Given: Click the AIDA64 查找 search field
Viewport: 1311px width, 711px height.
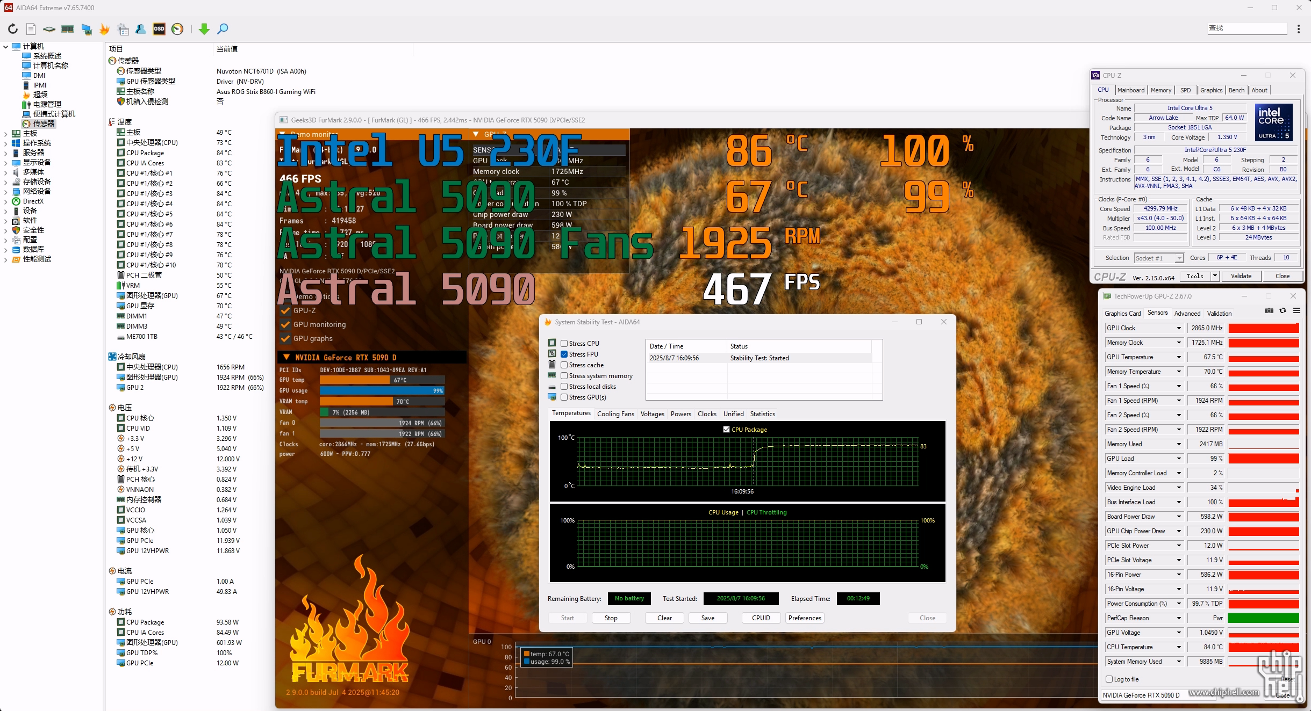Looking at the screenshot, I should [1247, 28].
